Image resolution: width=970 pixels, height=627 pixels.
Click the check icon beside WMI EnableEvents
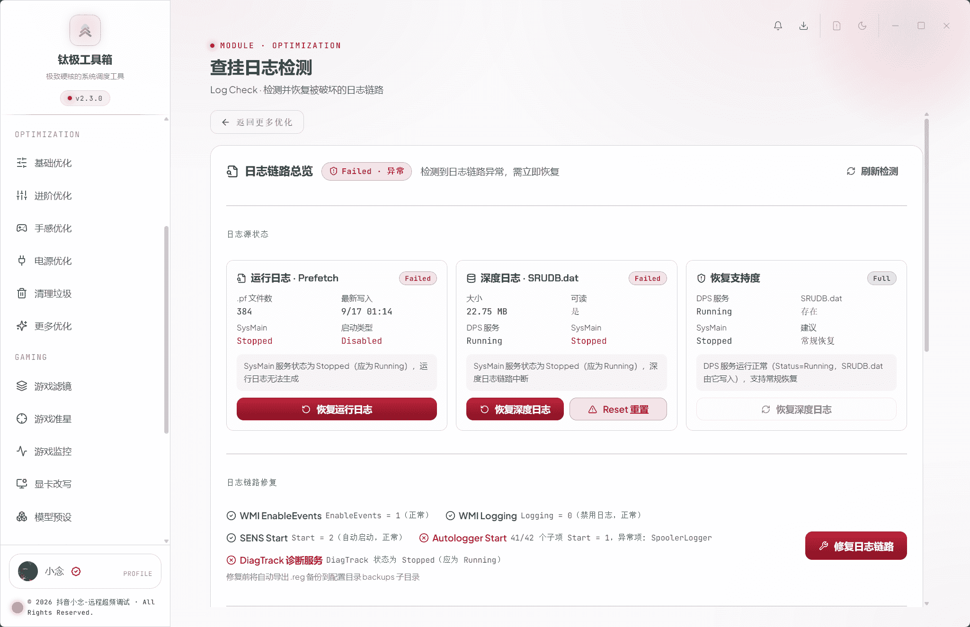click(231, 515)
